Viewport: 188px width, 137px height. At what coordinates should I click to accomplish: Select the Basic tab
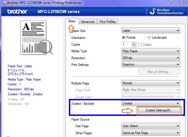pos(72,21)
